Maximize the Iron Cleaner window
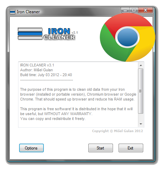Screen dimensions: 162x169 [x=134, y=10]
